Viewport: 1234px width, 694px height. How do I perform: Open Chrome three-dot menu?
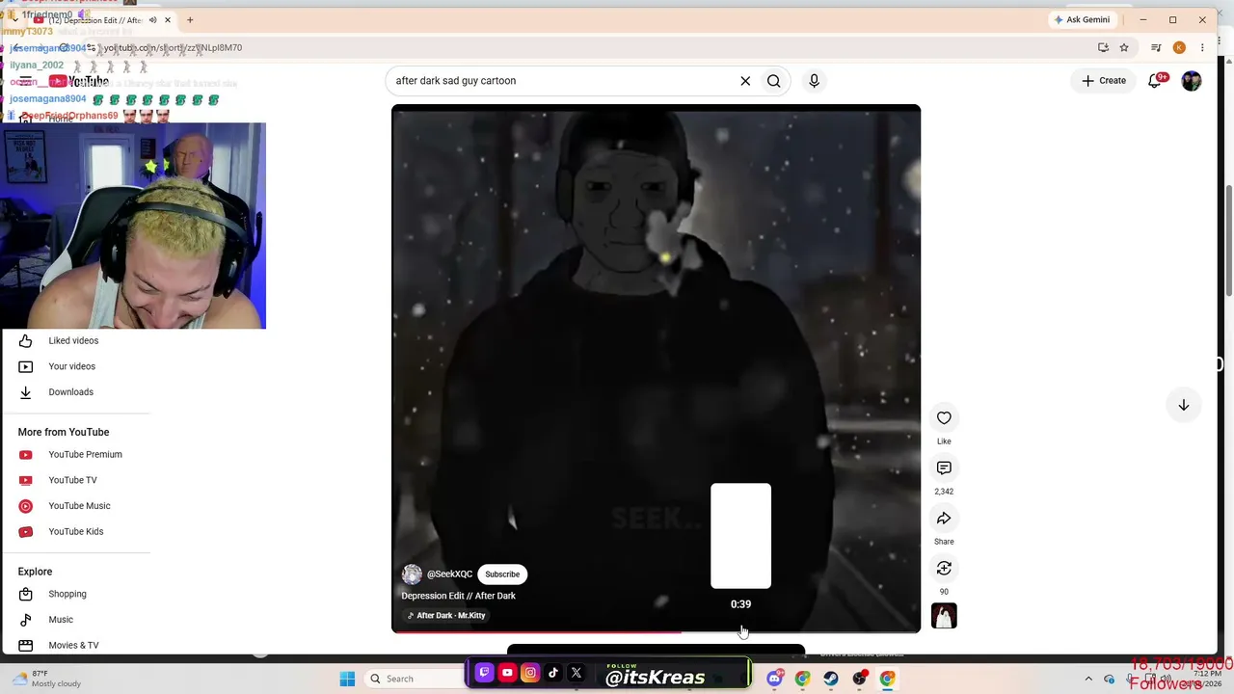point(1202,48)
